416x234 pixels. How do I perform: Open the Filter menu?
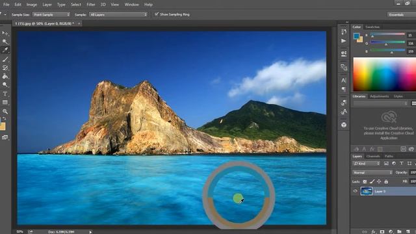click(91, 5)
